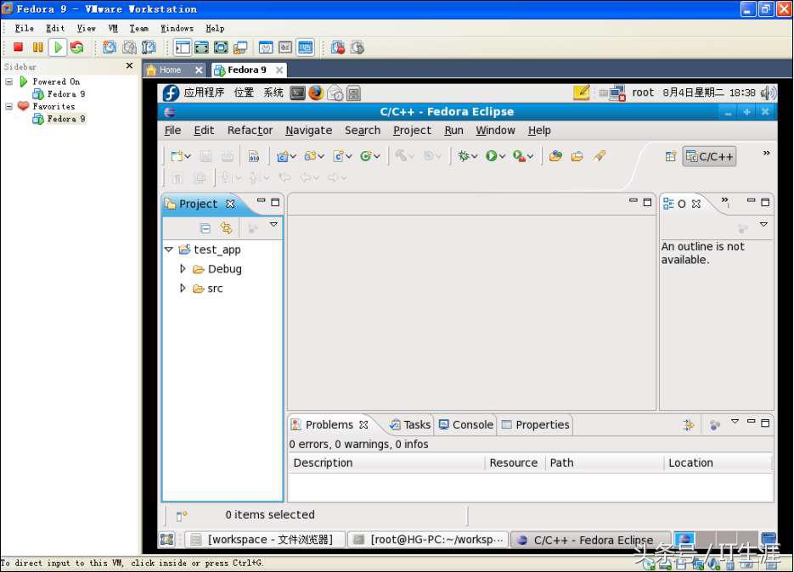
Task: Open the Refactor menu
Action: pyautogui.click(x=249, y=130)
